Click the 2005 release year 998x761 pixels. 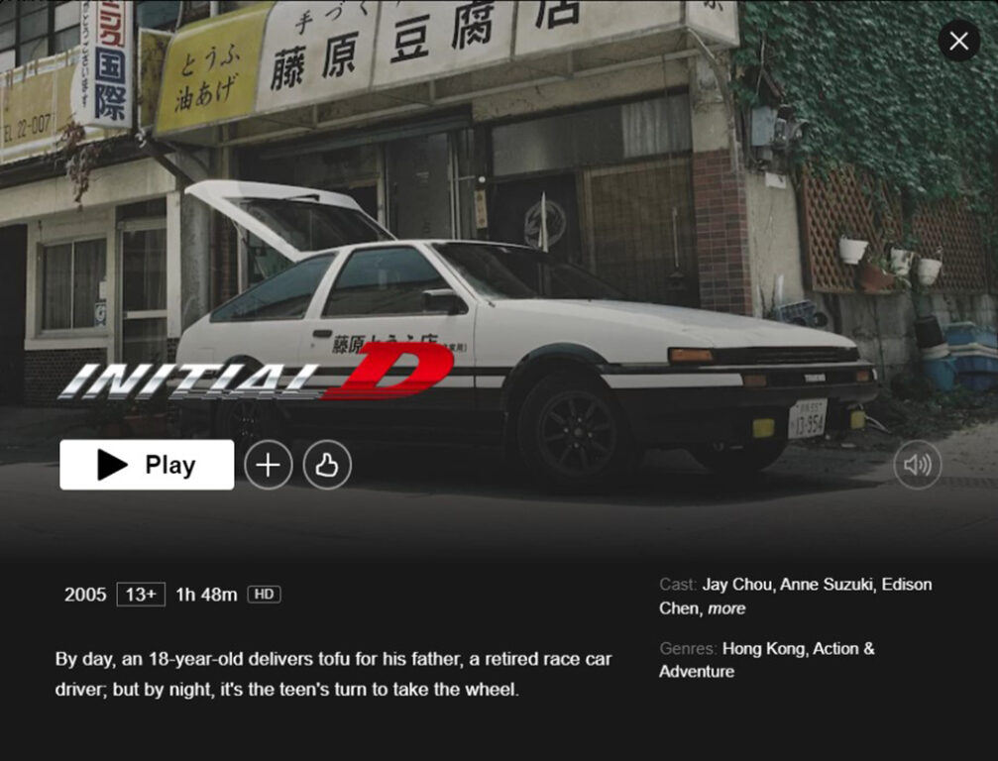pos(85,595)
